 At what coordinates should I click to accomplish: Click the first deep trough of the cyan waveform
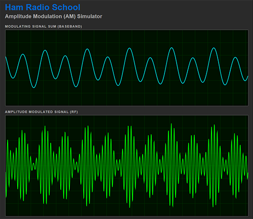pyautogui.click(x=34, y=87)
